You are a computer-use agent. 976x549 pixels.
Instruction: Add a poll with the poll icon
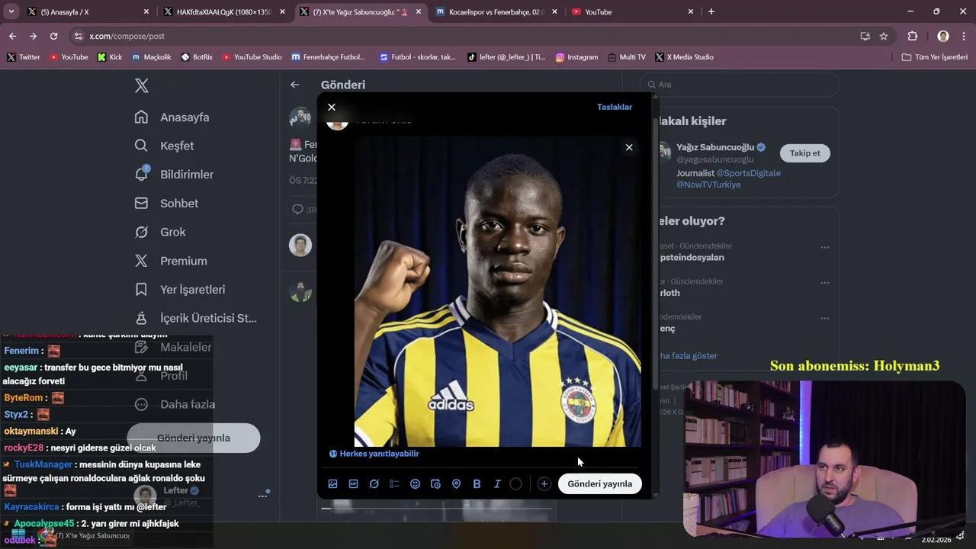394,483
